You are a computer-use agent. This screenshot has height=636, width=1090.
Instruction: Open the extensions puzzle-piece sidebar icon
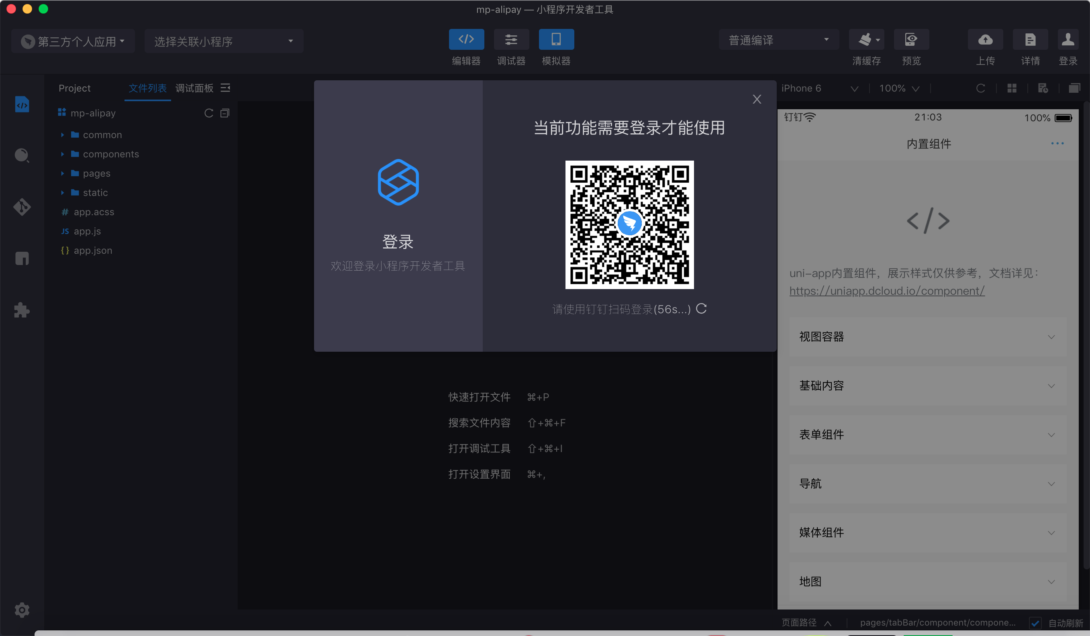coord(22,310)
